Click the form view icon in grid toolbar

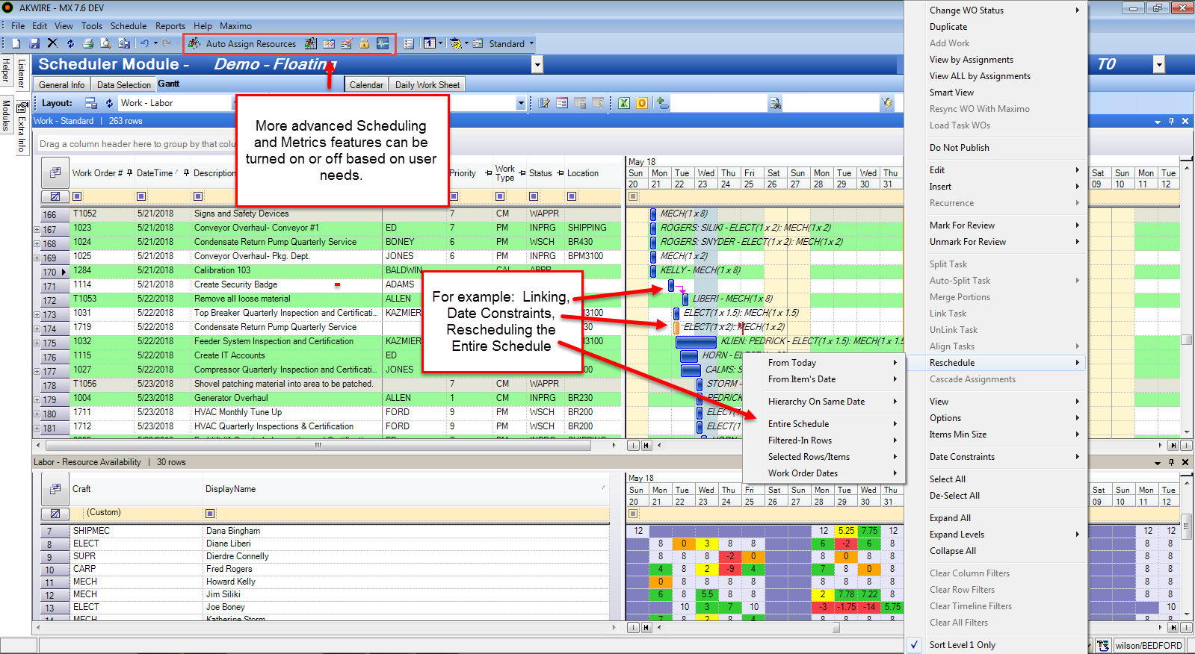(x=561, y=103)
